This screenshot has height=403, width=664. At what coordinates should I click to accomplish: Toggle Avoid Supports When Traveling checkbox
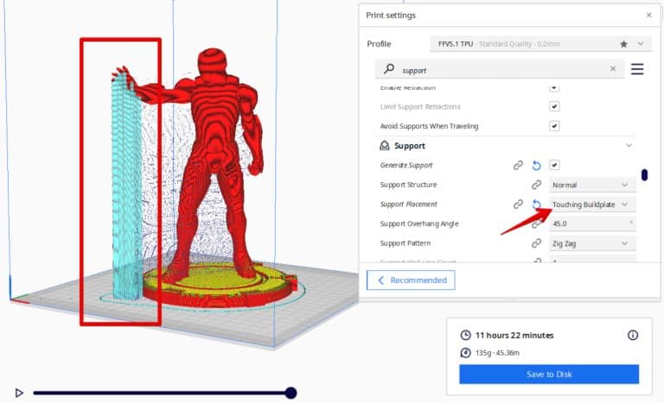pos(554,126)
